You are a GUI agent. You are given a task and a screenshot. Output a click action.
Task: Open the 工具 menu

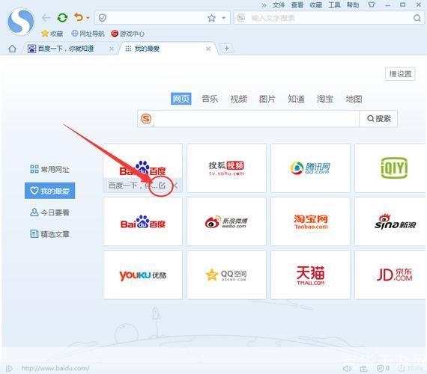tap(334, 5)
